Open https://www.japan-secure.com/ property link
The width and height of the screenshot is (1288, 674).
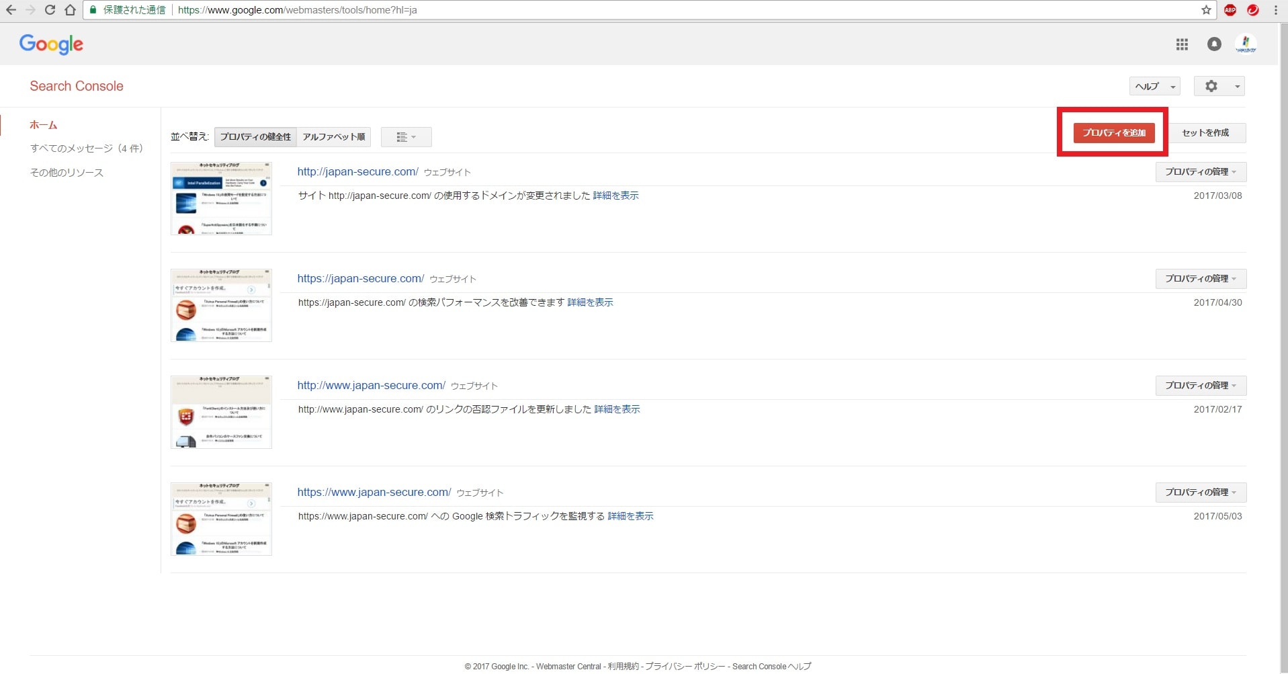374,493
